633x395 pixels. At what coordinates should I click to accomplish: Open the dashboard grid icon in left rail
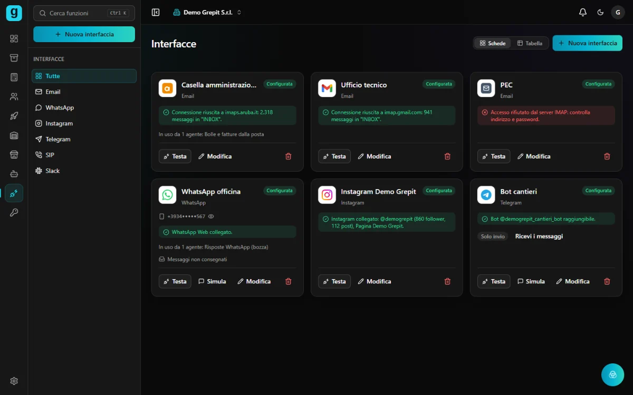coord(14,38)
